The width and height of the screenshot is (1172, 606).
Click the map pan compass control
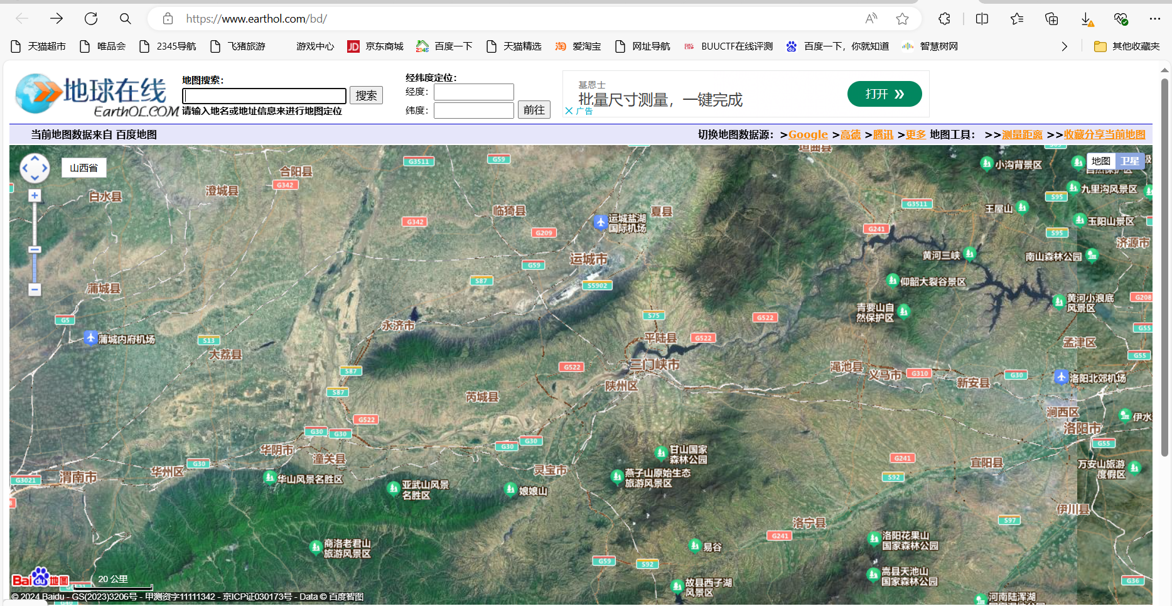point(35,168)
